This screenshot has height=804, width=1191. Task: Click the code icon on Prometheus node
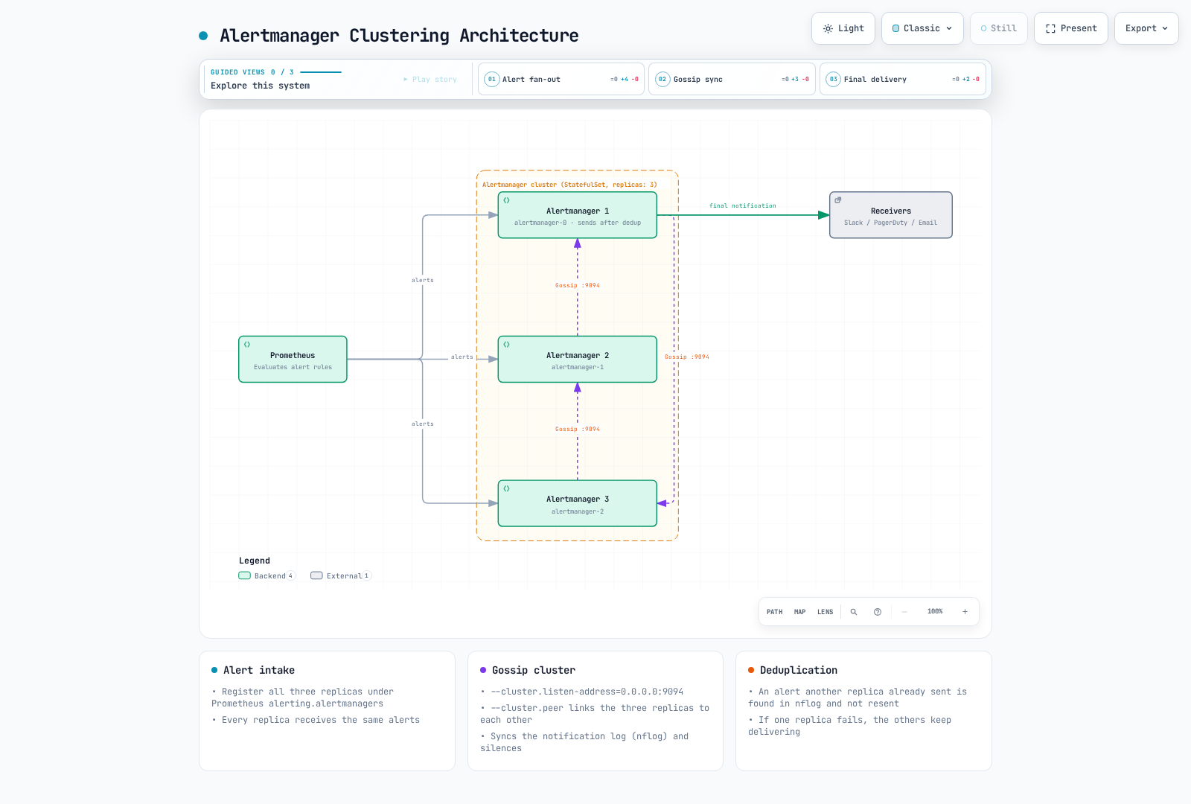coord(247,345)
